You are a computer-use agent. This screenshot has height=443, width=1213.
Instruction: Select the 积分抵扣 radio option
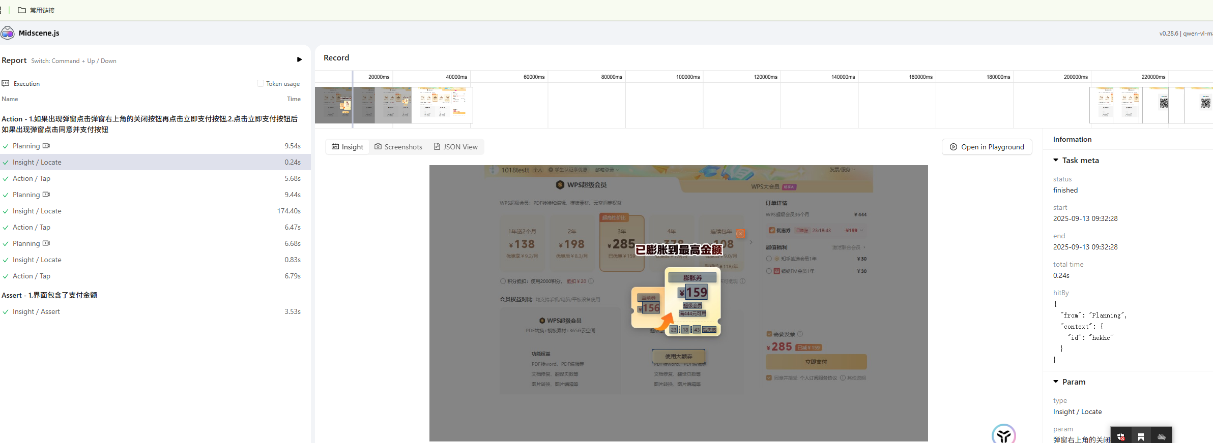[x=503, y=281]
